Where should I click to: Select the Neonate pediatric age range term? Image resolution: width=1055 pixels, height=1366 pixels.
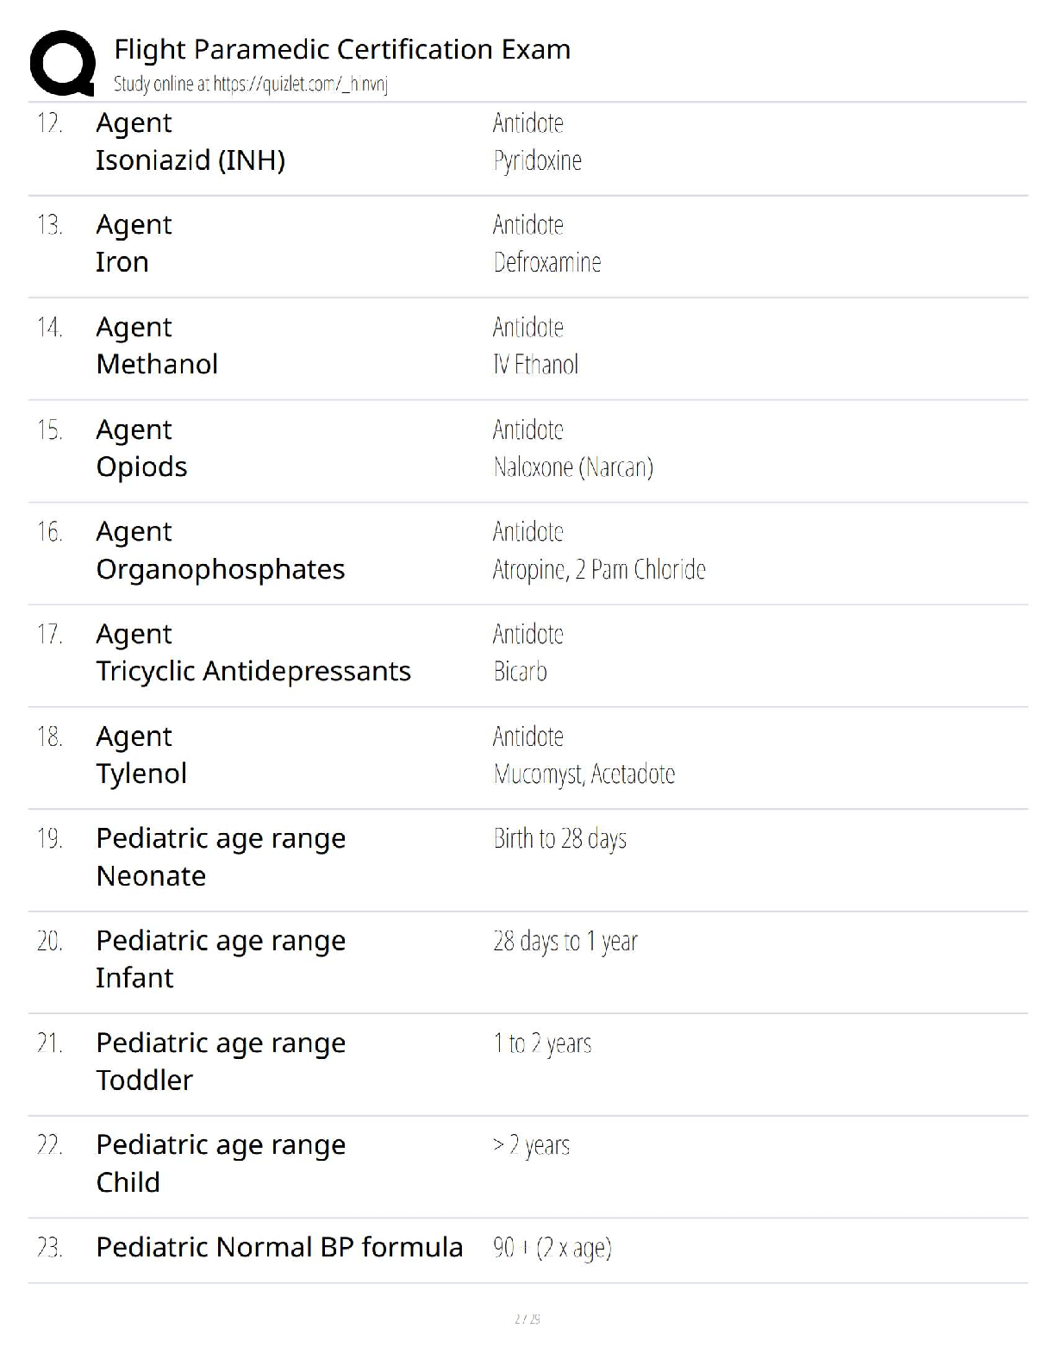[x=151, y=876]
